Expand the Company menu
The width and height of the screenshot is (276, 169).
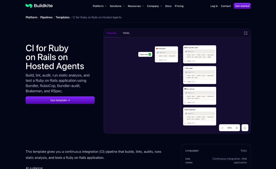click(154, 6)
